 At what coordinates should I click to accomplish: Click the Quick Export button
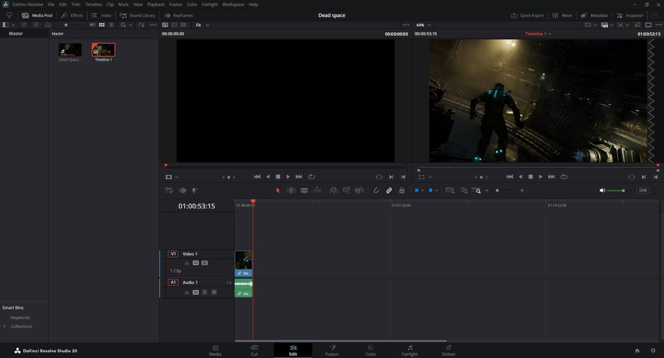point(527,15)
